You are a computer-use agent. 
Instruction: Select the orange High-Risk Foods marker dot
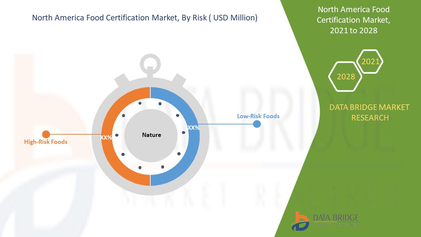pyautogui.click(x=46, y=134)
